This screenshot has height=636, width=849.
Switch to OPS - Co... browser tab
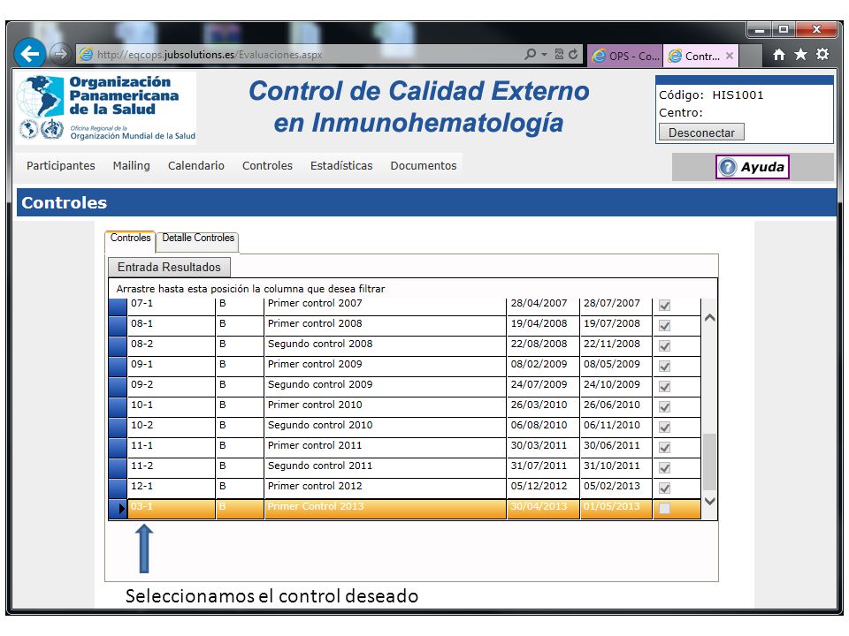pos(625,56)
